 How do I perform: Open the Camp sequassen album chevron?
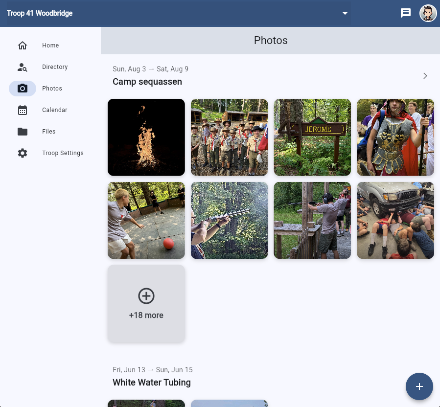[425, 76]
